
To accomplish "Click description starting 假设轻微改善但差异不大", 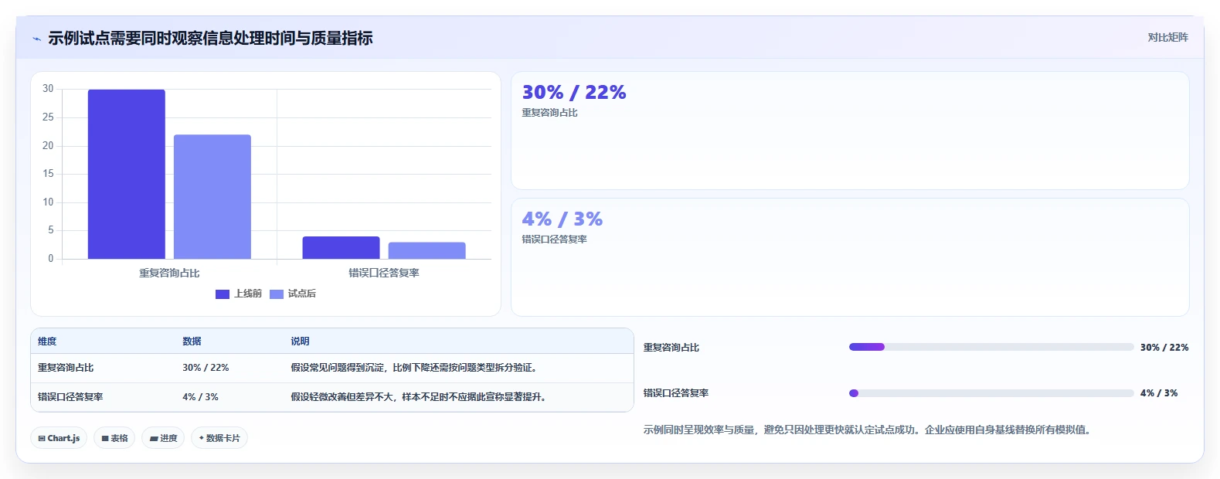I will click(x=418, y=397).
